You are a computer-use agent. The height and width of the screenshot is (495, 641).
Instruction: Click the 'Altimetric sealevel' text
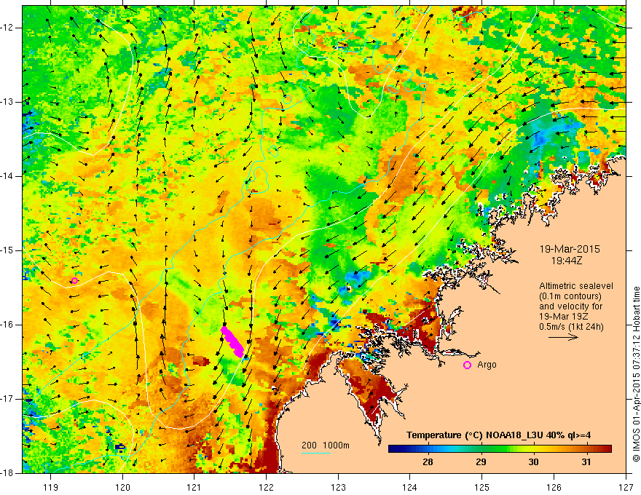[x=576, y=286]
